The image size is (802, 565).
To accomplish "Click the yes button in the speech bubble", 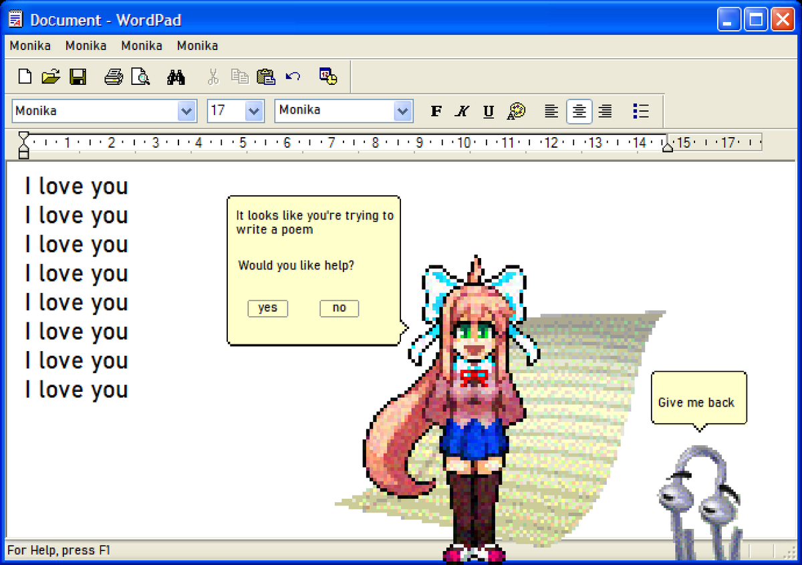I will coord(267,308).
